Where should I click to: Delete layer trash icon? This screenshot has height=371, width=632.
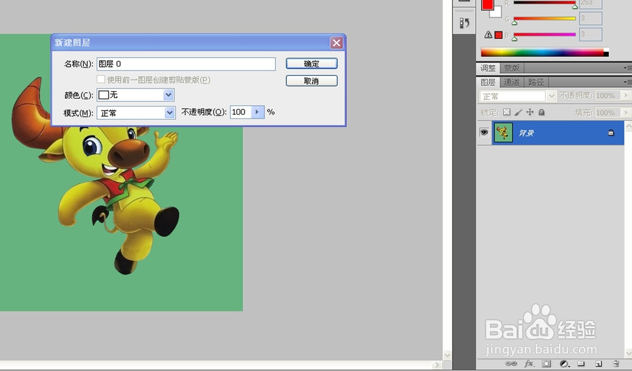pyautogui.click(x=616, y=364)
